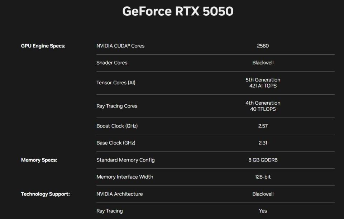This screenshot has width=344, height=219.
Task: Click the Ray Tracing Cores label
Action: (117, 106)
